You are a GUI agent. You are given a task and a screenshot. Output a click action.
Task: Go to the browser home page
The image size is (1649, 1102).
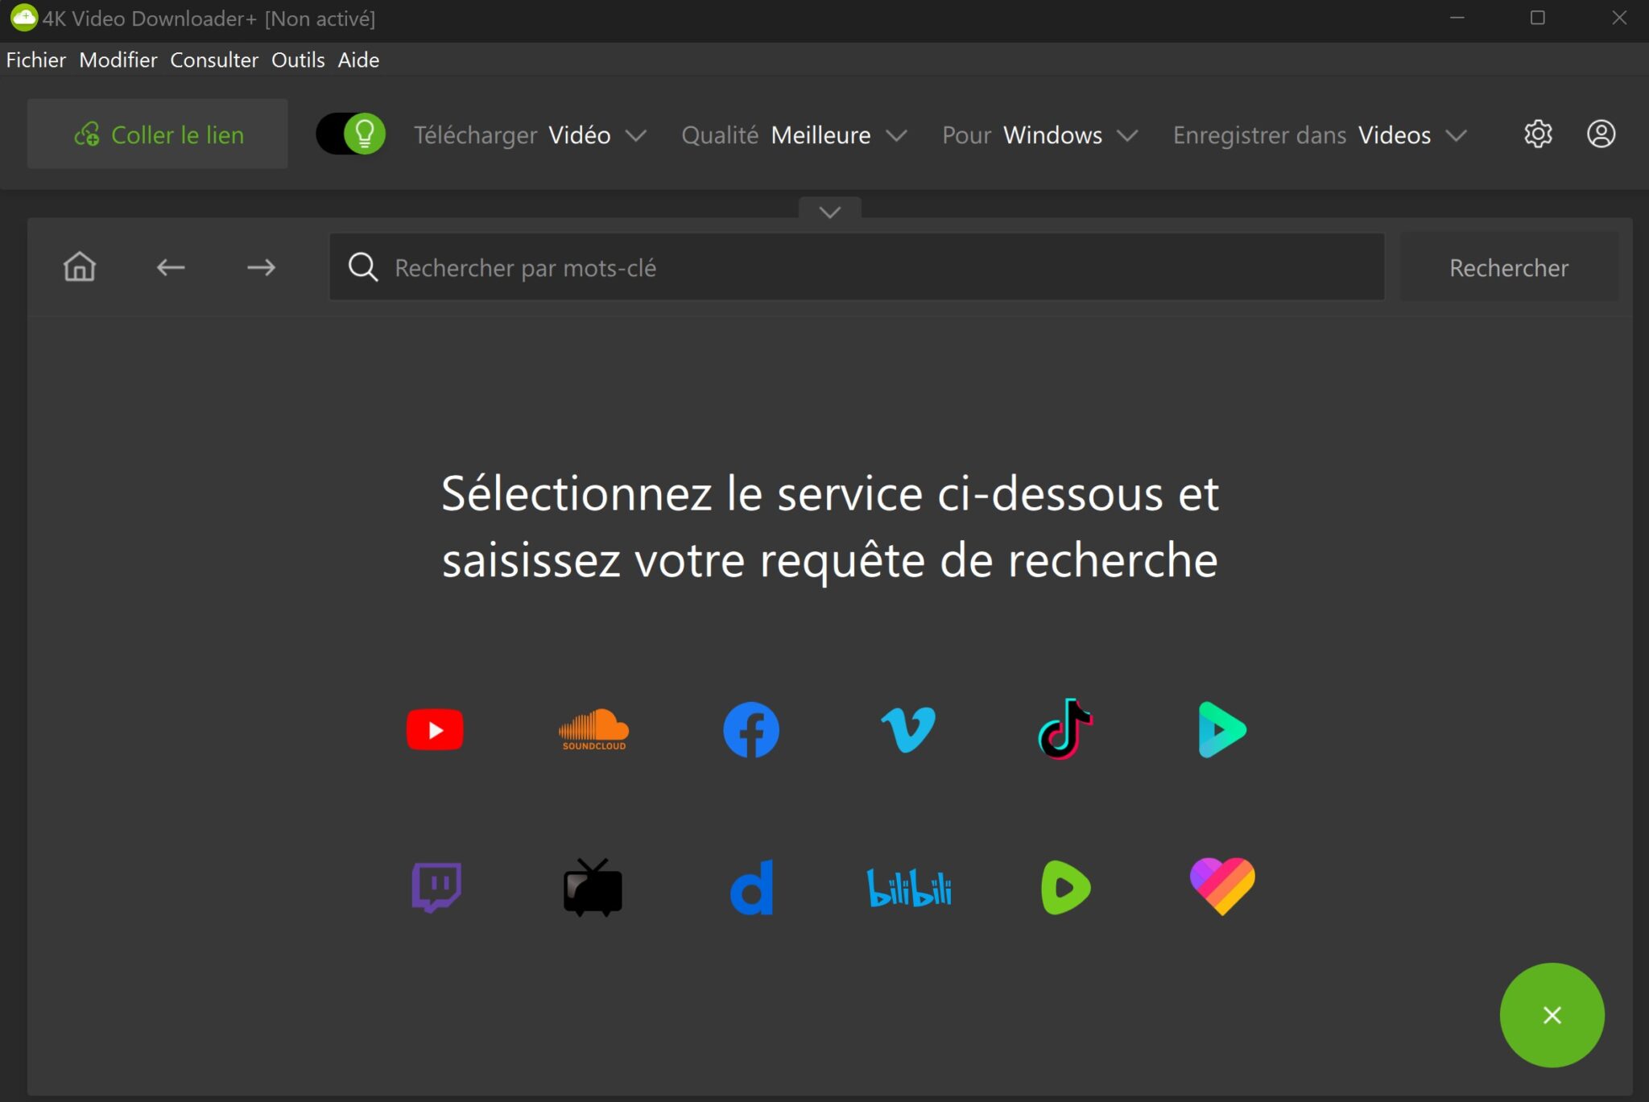click(80, 266)
